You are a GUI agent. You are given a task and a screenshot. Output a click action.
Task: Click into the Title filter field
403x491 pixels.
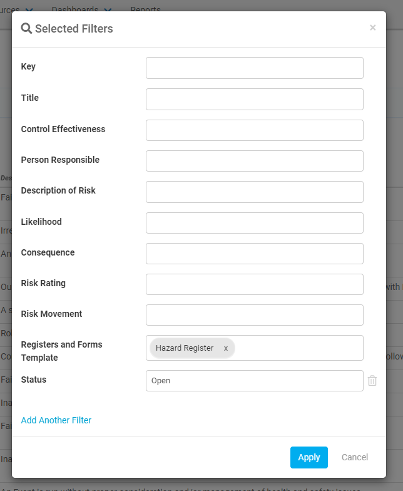[254, 99]
